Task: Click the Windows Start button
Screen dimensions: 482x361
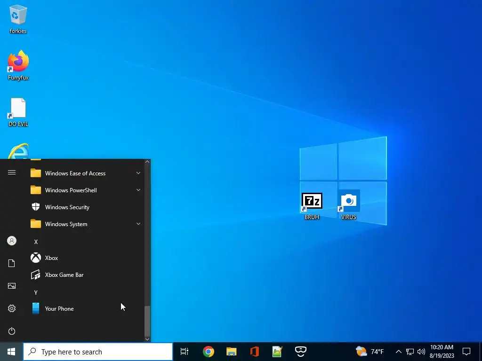Action: 11,352
